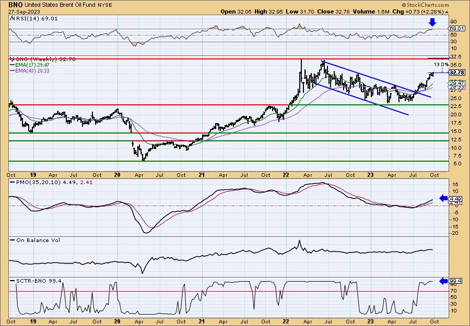Select the High 32.95 value
This screenshot has width=470, height=326.
[268, 11]
